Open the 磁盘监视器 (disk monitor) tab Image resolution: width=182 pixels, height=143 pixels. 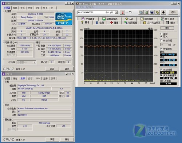click(x=110, y=19)
